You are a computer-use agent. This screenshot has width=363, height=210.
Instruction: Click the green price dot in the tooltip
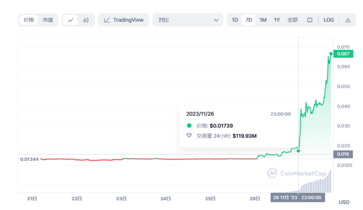tap(189, 125)
